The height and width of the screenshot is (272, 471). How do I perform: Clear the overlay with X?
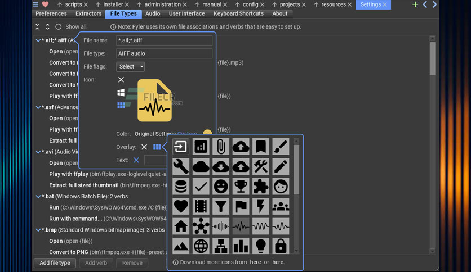coord(144,147)
